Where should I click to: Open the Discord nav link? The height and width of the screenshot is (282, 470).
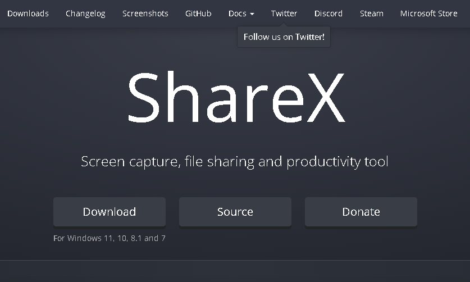coord(328,13)
